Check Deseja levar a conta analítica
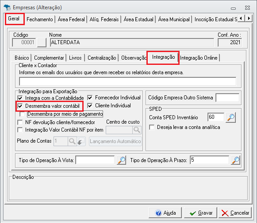This screenshot has height=223, width=257. click(152, 127)
